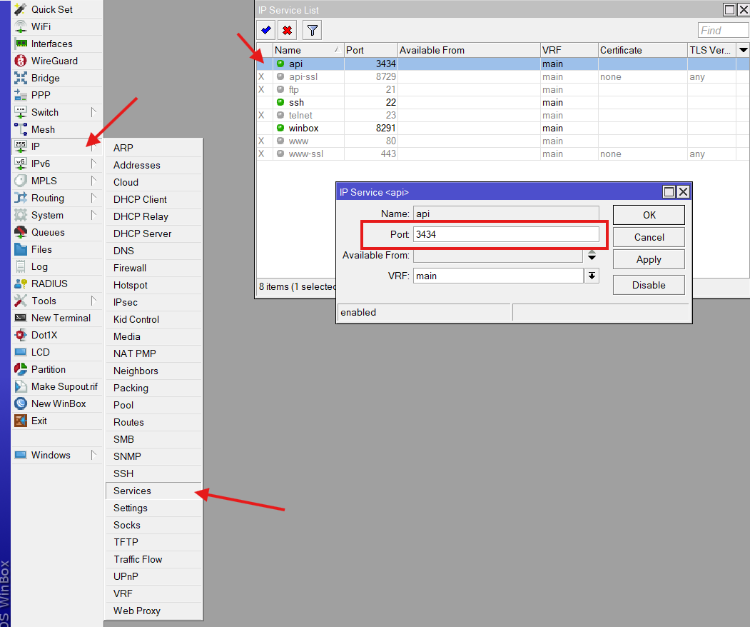Click the Exit door icon
Screen dimensions: 750x627
pos(21,421)
